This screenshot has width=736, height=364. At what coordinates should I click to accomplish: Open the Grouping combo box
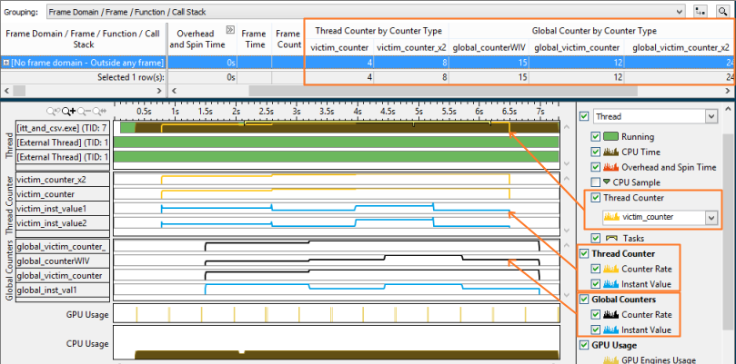pos(366,12)
